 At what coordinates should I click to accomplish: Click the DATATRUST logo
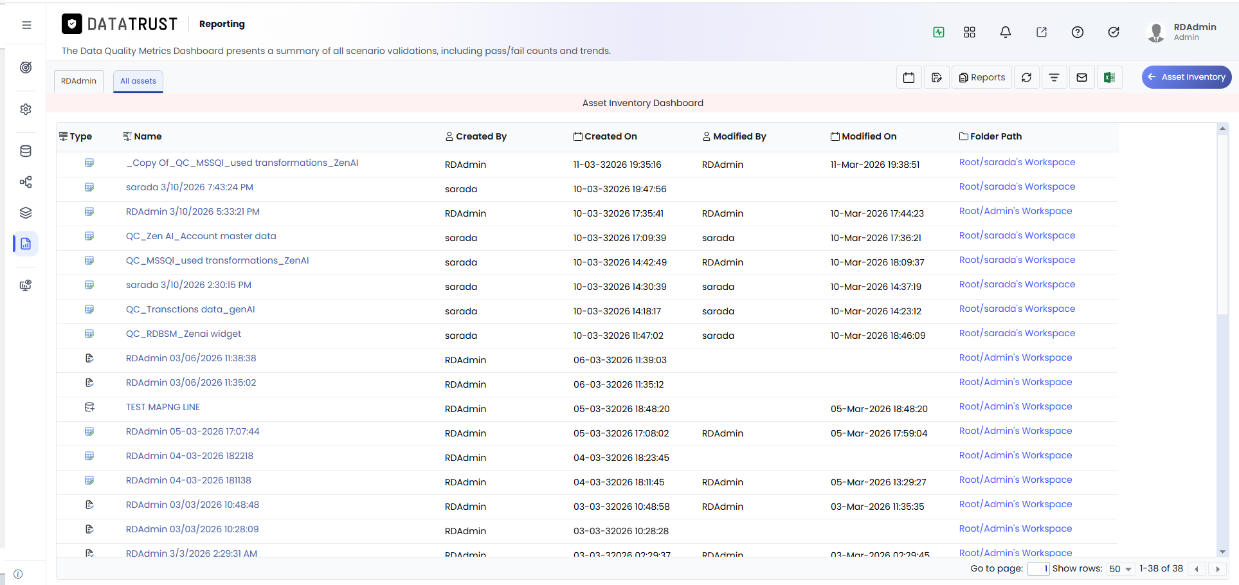(x=120, y=24)
